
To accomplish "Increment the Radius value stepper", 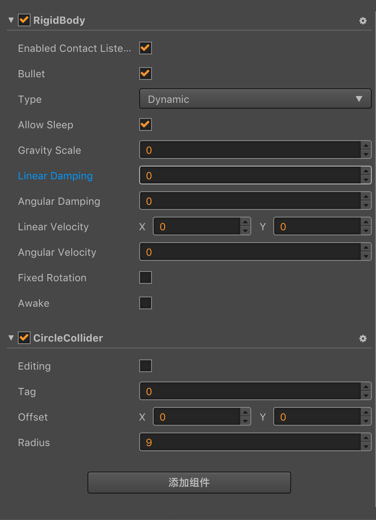I will click(x=366, y=438).
